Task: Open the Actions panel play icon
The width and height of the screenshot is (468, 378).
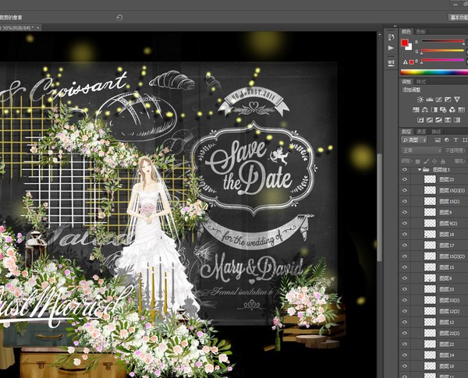Action: pyautogui.click(x=391, y=48)
